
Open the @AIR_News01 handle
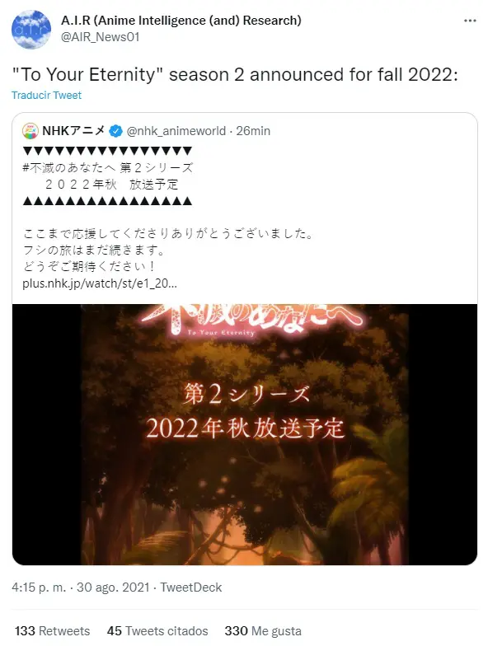pyautogui.click(x=101, y=37)
